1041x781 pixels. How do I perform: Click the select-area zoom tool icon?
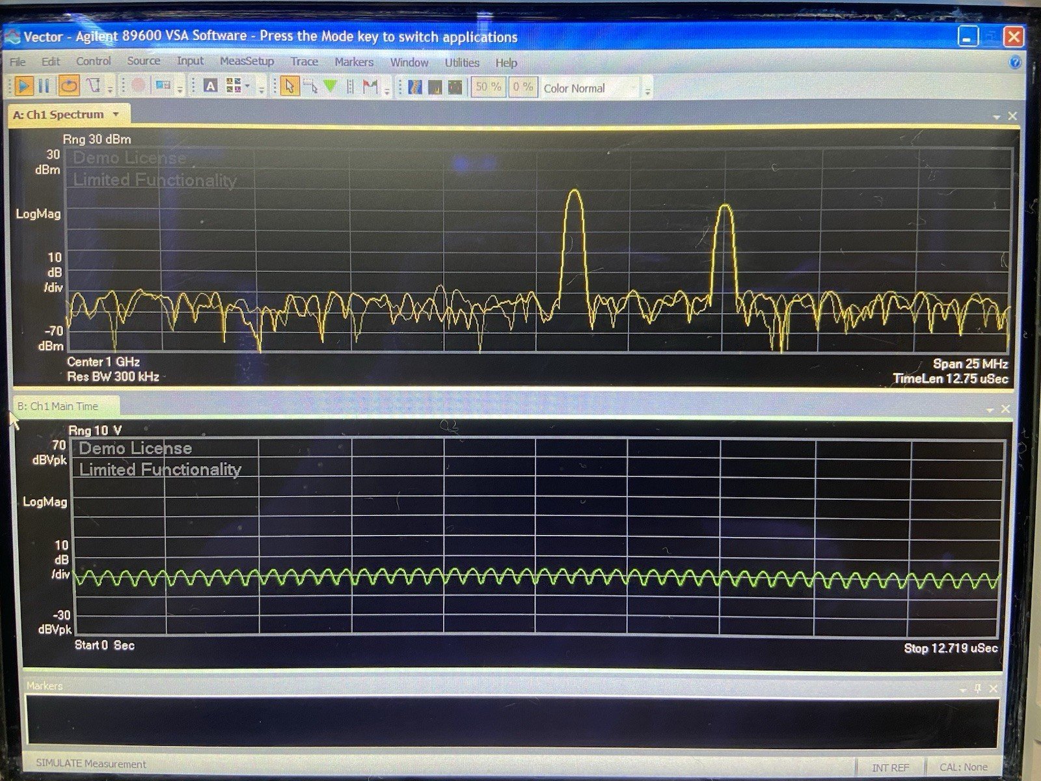(x=310, y=87)
